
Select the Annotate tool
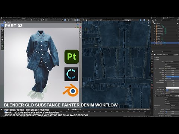click(2, 43)
